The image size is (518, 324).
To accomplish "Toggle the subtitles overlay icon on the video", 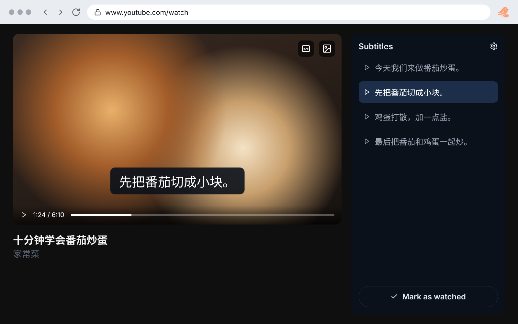I will coord(306,49).
